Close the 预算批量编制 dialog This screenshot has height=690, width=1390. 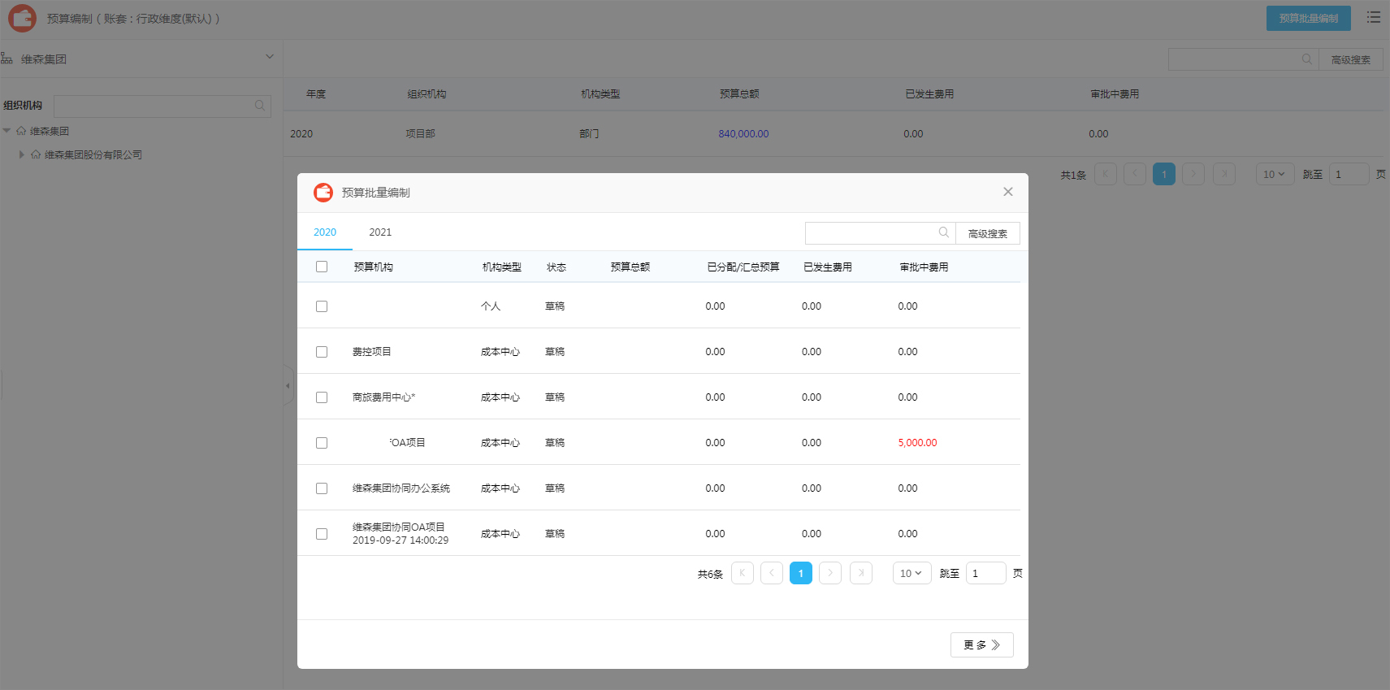(1008, 192)
